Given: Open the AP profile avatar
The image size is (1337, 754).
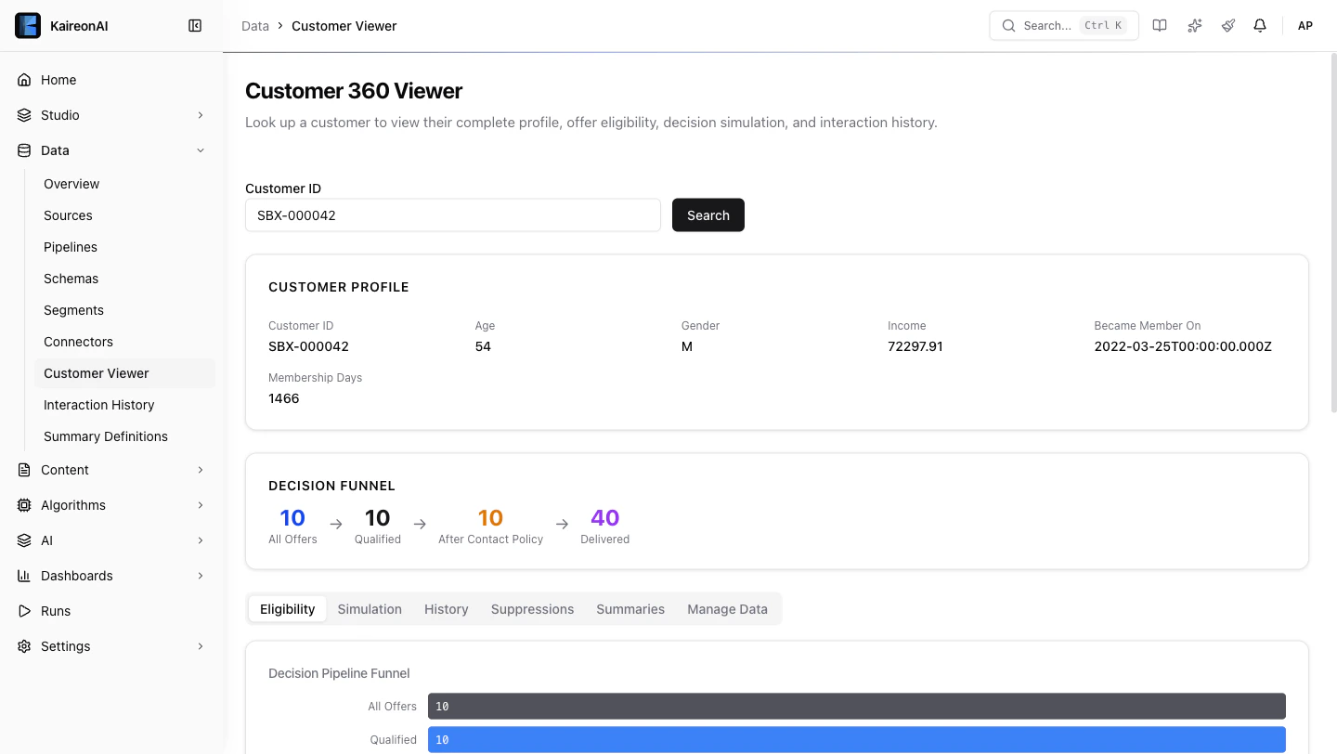Looking at the screenshot, I should pos(1305,25).
